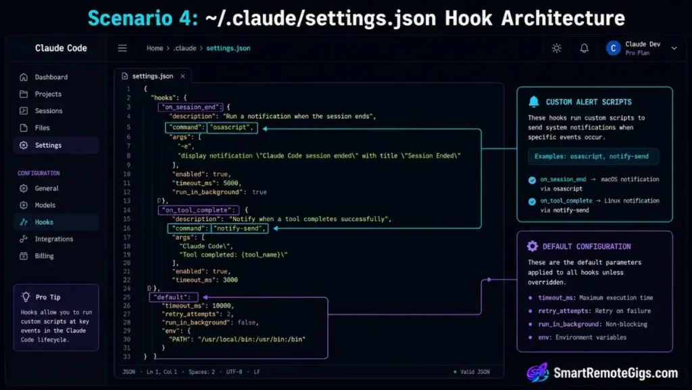The height and width of the screenshot is (390, 692).
Task: Click timeout_ms: Maximum execution time bullet
Action: pos(591,298)
